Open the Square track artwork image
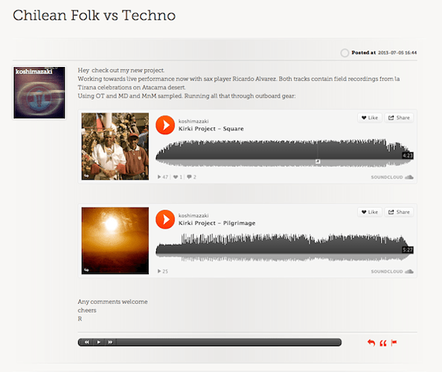 115,147
